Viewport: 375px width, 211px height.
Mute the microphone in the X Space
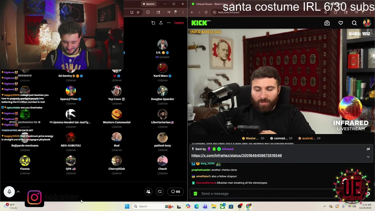(x=9, y=192)
